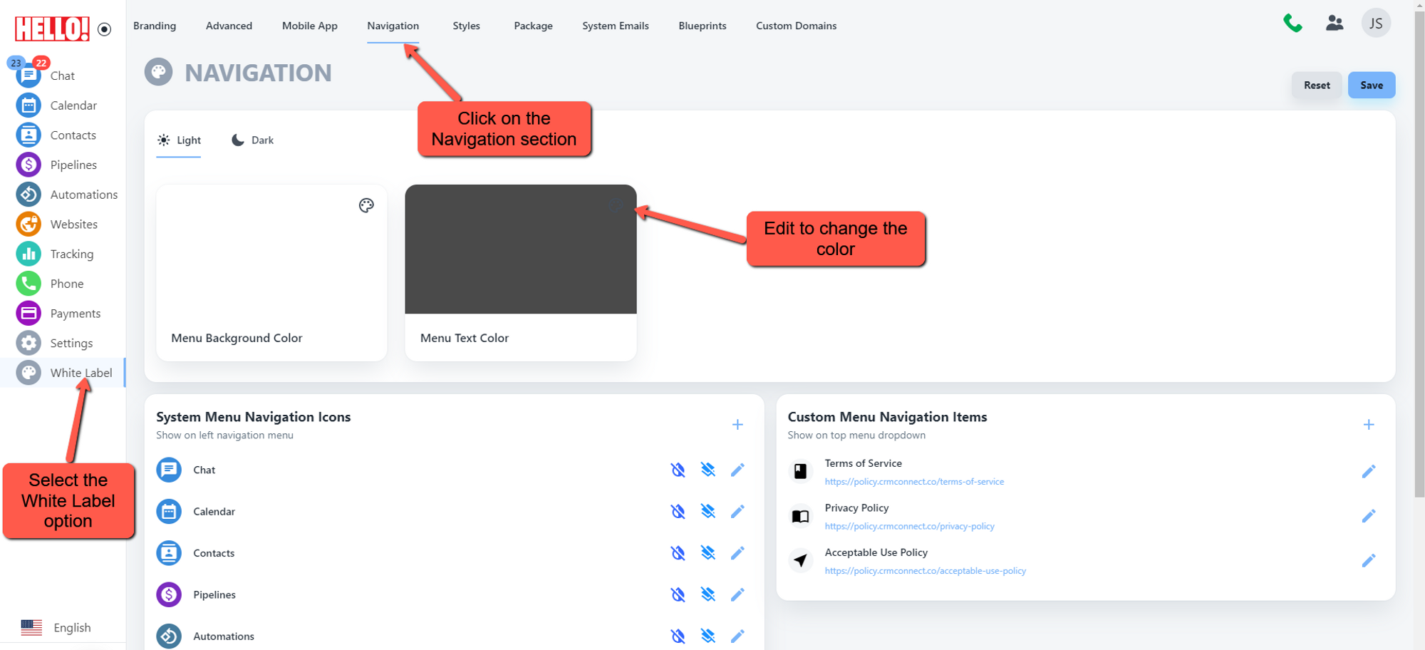Switch to Dark theme mode
Image resolution: width=1425 pixels, height=650 pixels.
(253, 140)
